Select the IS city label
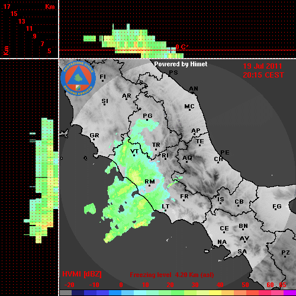296x296 pixels. click(x=221, y=200)
